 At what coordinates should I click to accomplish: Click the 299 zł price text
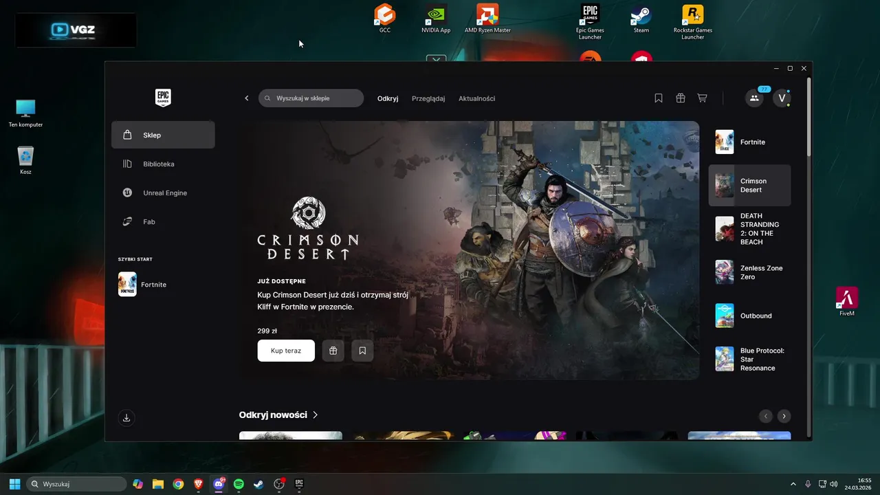tap(267, 331)
